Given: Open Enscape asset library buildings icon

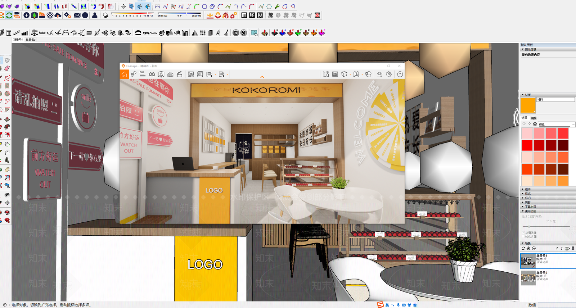Looking at the screenshot, I should tap(170, 74).
